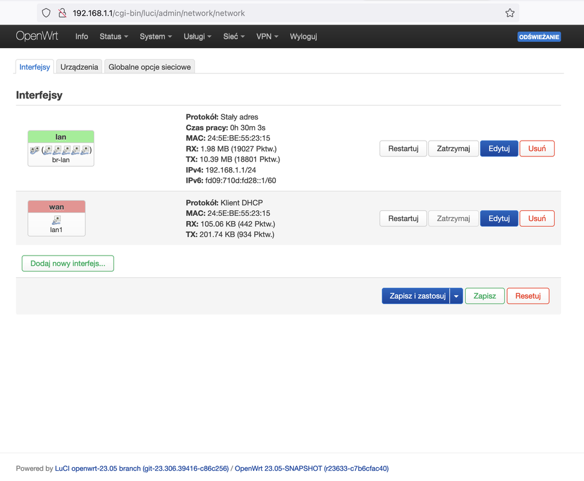Screen dimensions: 584x481
Task: Switch to the Interfejsy tab
Action: click(x=35, y=67)
